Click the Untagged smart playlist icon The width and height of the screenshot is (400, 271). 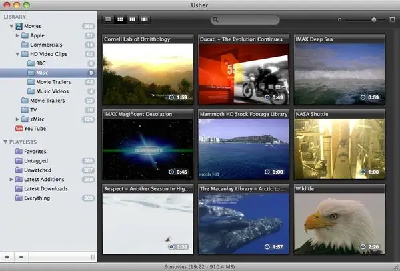click(19, 161)
